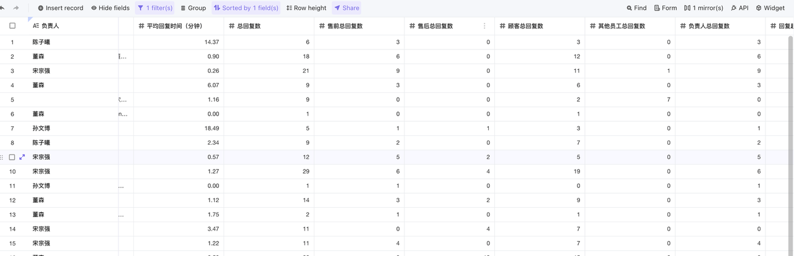
Task: Click the Share button
Action: point(347,8)
